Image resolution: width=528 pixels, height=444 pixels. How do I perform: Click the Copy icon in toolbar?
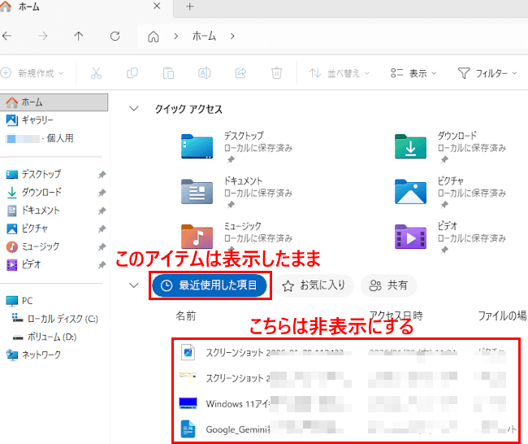(x=132, y=73)
